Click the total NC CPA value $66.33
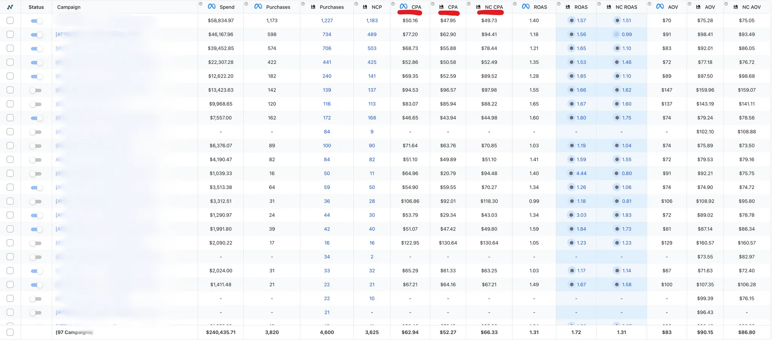 489,332
